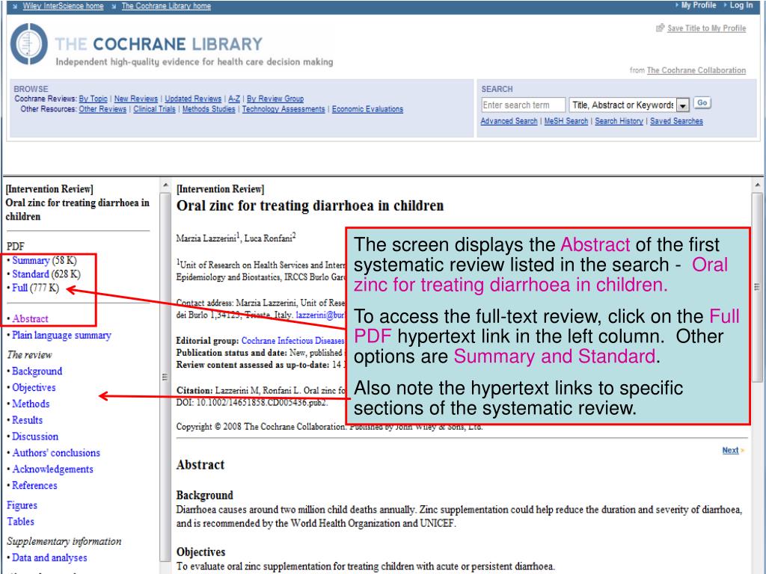The width and height of the screenshot is (766, 574).
Task: Open MeSH Search
Action: tap(566, 121)
